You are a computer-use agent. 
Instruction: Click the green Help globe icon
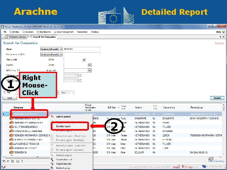click(x=224, y=32)
